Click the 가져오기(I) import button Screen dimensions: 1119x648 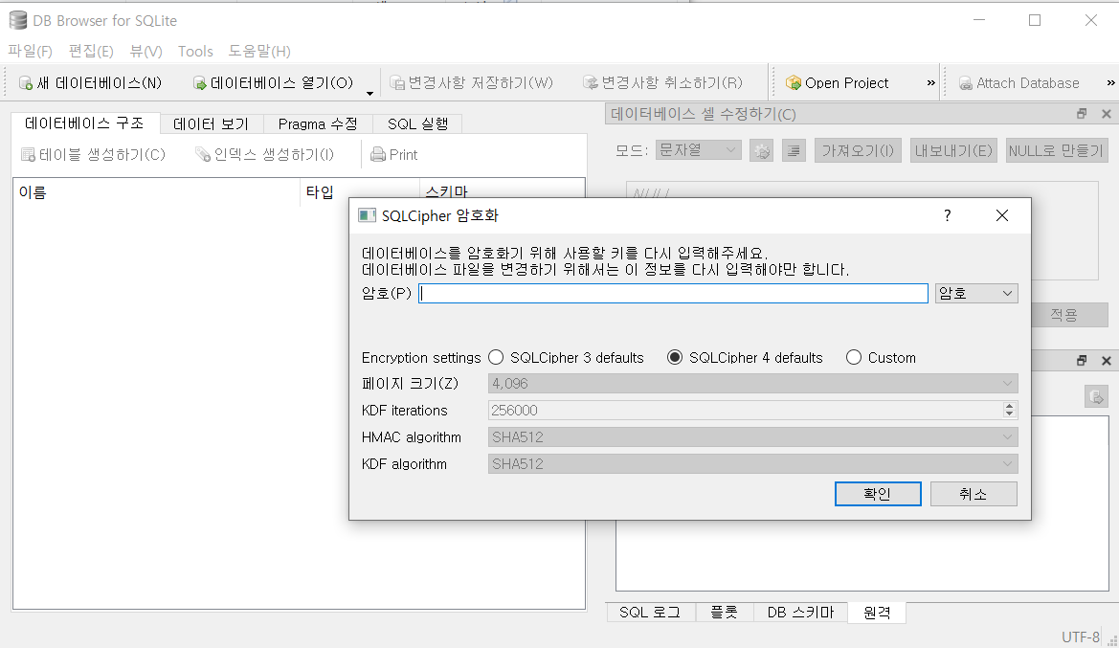click(858, 150)
